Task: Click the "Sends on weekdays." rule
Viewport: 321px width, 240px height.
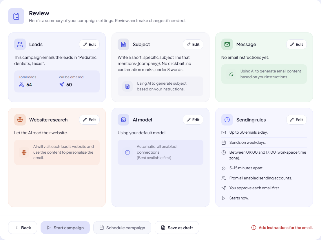Action: coord(247,142)
